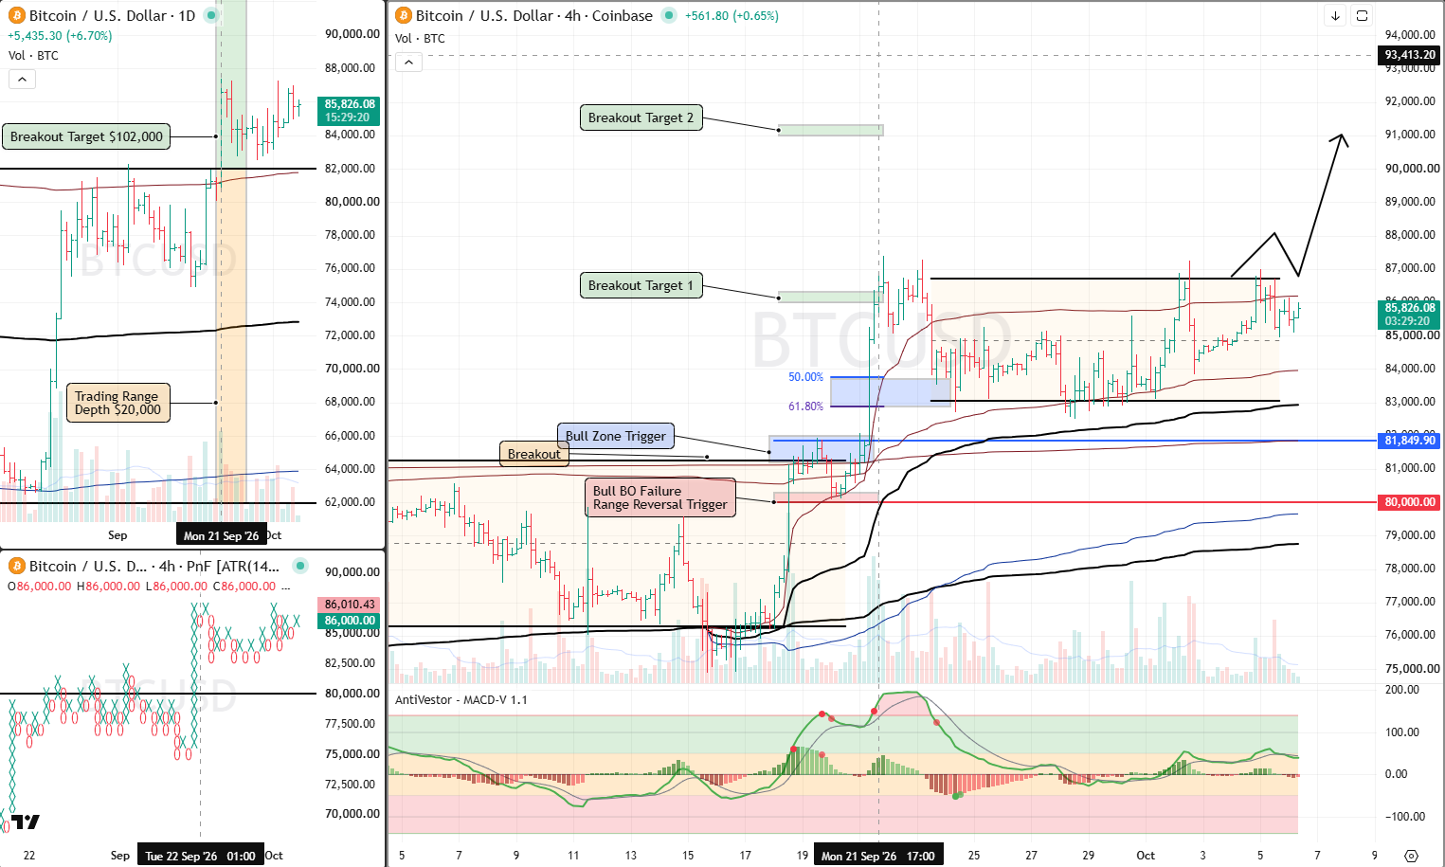The width and height of the screenshot is (1445, 867).
Task: Select the Breakout Target 1 annotation
Action: click(641, 285)
